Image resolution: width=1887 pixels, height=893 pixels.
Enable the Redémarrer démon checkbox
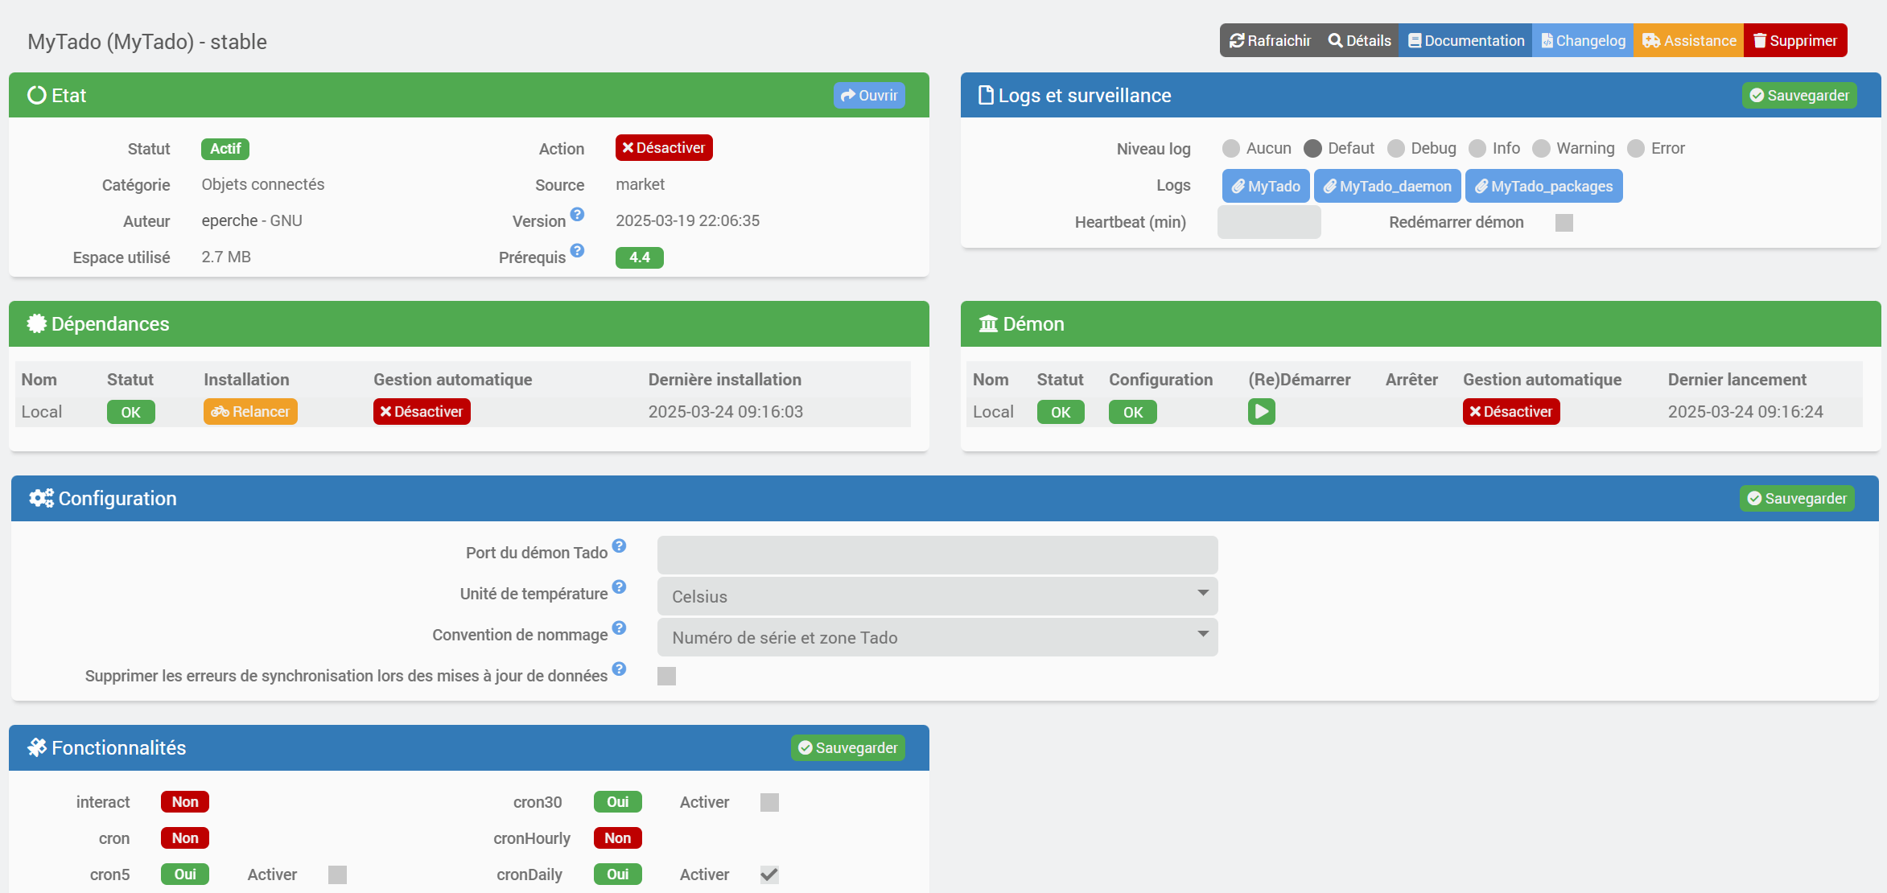(x=1564, y=223)
